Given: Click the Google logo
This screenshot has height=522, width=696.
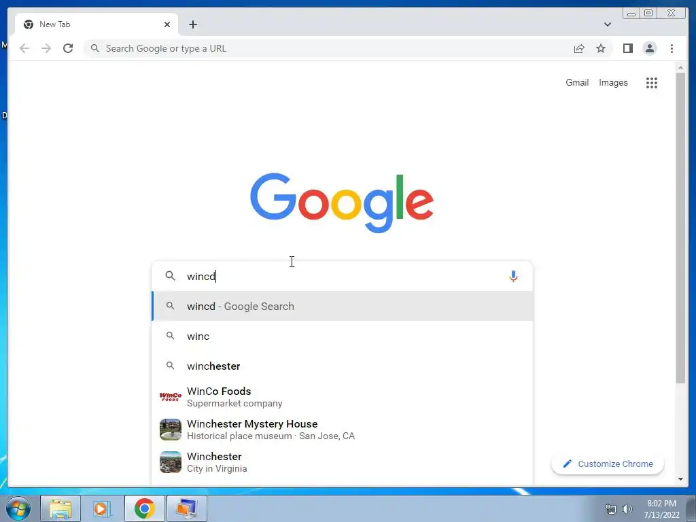Looking at the screenshot, I should (x=342, y=203).
